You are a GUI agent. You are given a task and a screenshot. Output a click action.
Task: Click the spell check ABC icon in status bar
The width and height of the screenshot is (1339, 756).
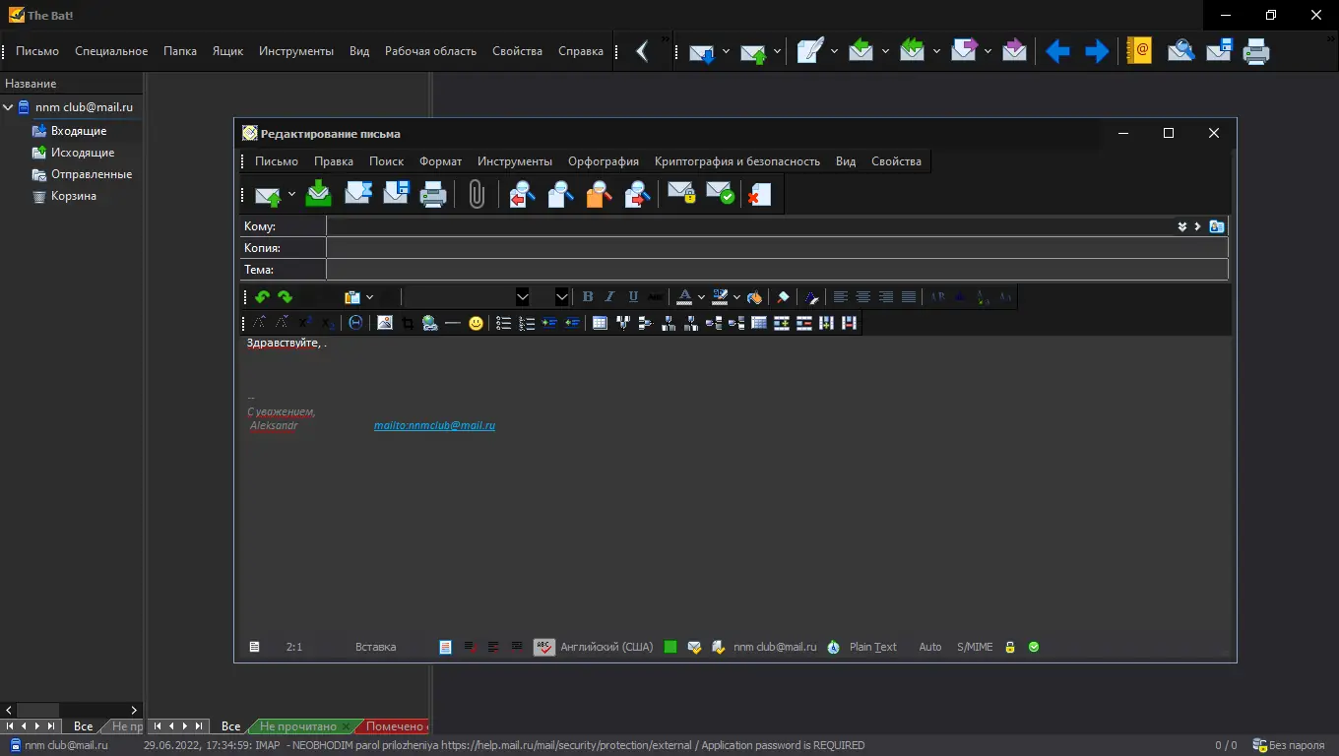tap(544, 647)
